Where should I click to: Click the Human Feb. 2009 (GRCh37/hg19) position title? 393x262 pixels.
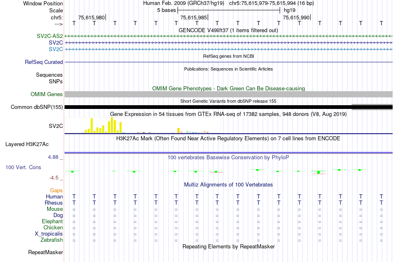click(x=185, y=3)
